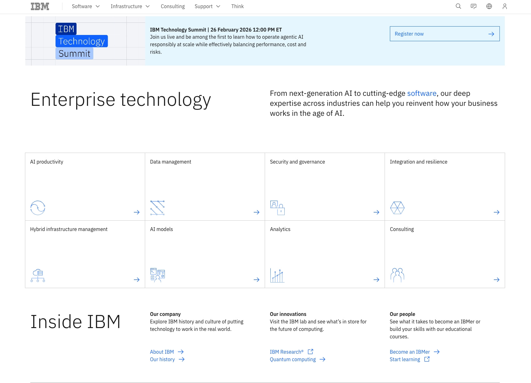The image size is (531, 383).
Task: Click the 'Inside IBM' heading
Action: point(76,322)
